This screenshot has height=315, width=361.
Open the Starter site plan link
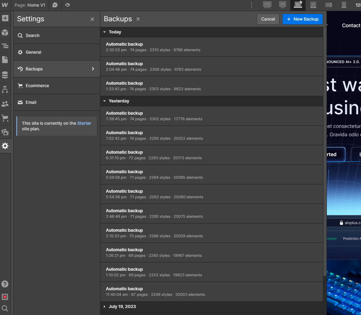84,123
